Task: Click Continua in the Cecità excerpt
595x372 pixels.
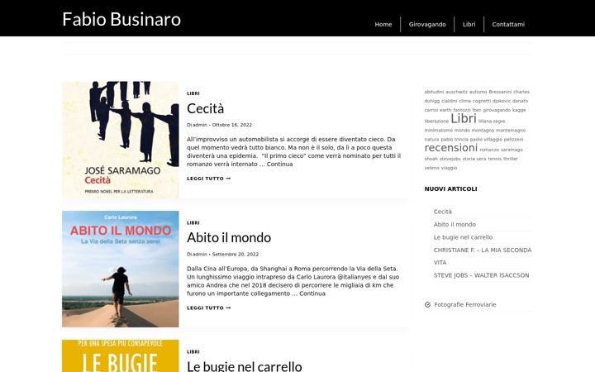Action: coord(279,165)
